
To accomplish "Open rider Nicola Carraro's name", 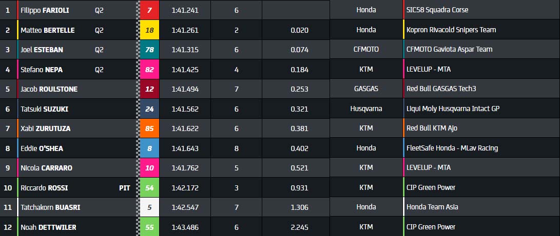I will pos(46,168).
